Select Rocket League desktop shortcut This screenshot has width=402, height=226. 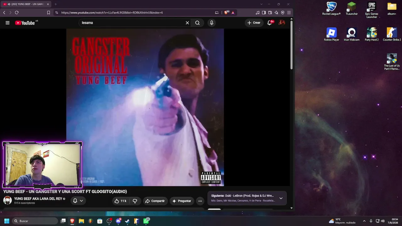click(331, 9)
